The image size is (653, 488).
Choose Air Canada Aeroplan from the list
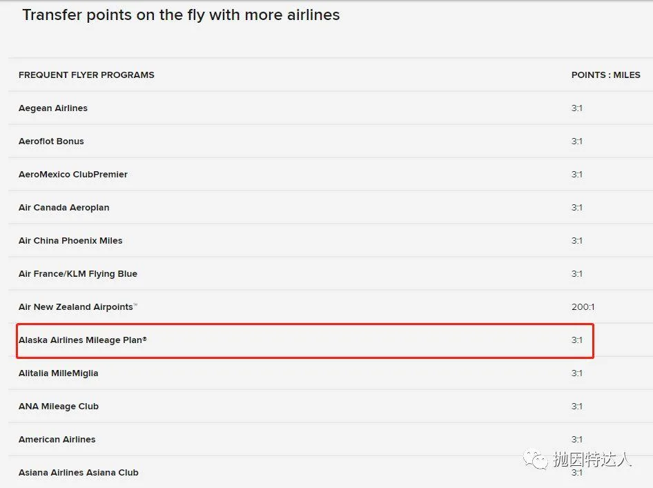(64, 208)
